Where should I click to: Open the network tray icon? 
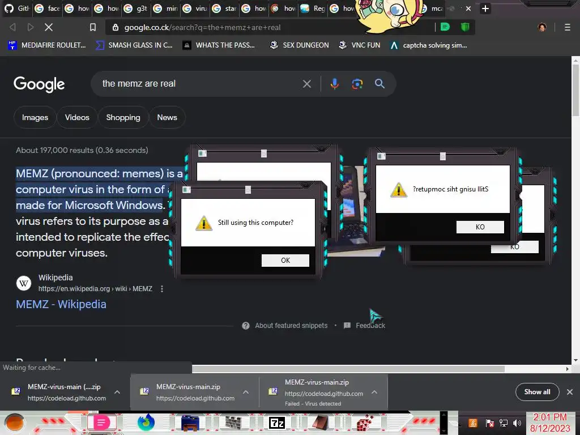[503, 423]
